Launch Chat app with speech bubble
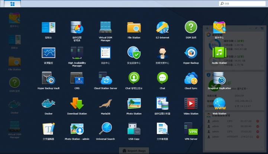Image resolution: width=268 pixels, height=154 pixels. 162,78
